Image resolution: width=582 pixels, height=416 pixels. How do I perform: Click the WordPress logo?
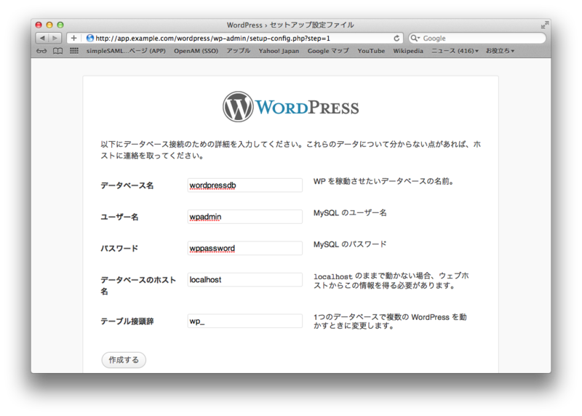(x=290, y=107)
